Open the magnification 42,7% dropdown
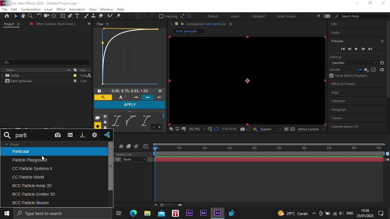This screenshot has width=390, height=219. pyautogui.click(x=197, y=129)
